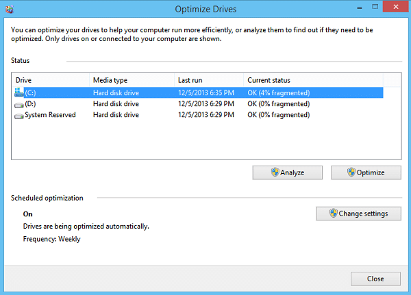Click (D:) row 'OK (0% fragmented)' status
411x295 pixels.
pos(278,104)
